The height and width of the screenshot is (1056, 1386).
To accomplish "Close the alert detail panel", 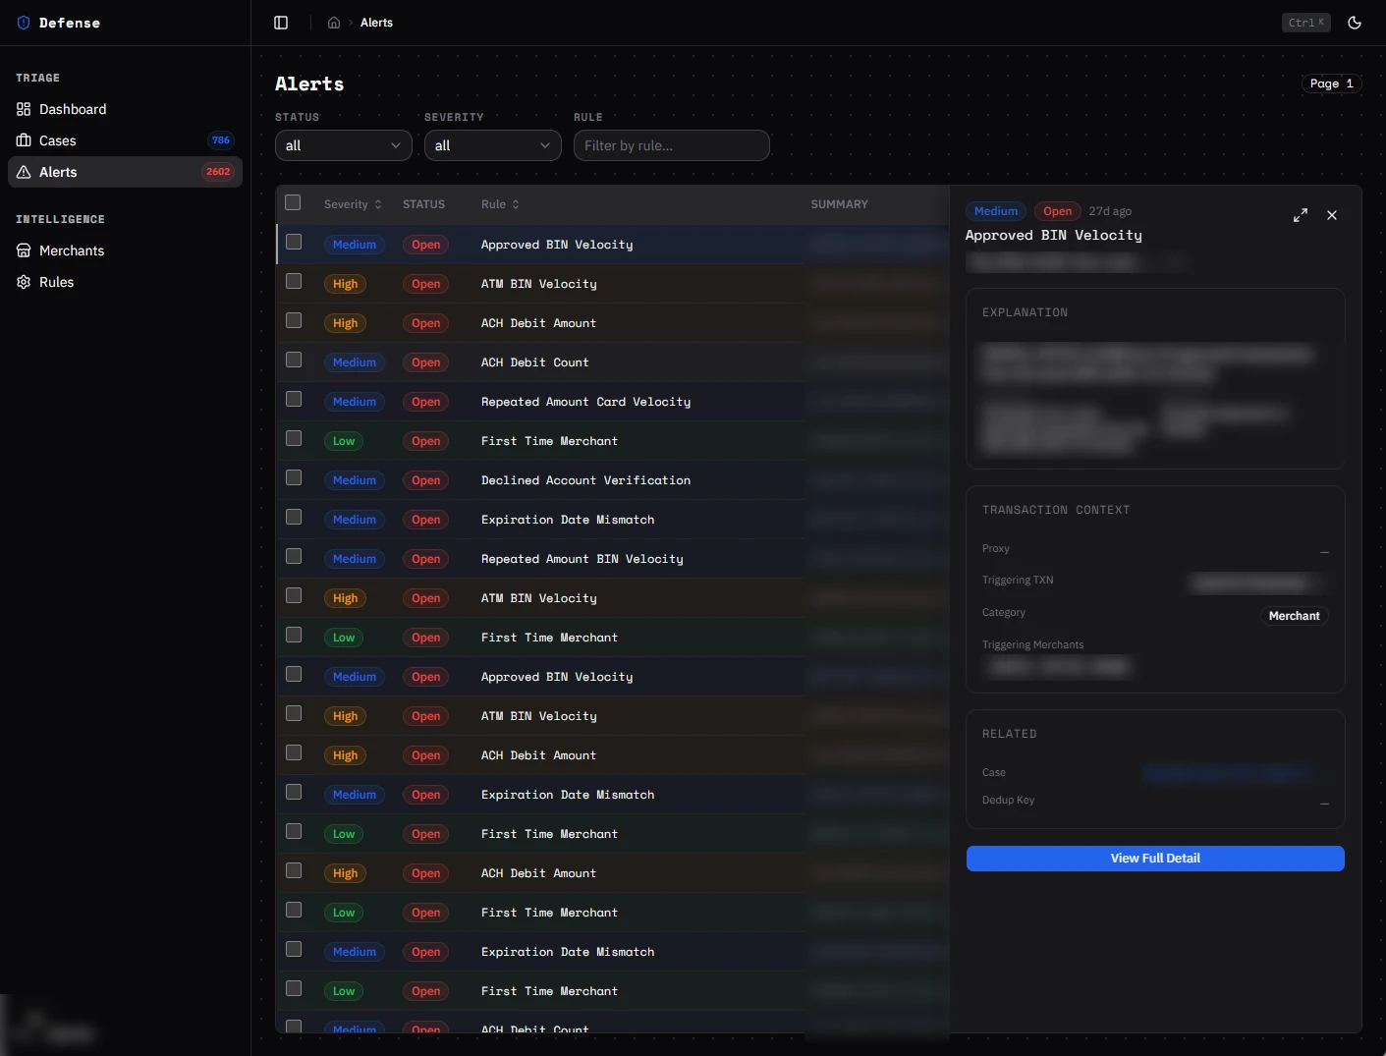I will click(1332, 215).
